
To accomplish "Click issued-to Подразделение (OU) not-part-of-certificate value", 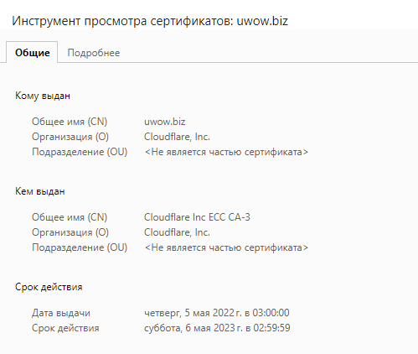I will [x=226, y=152].
